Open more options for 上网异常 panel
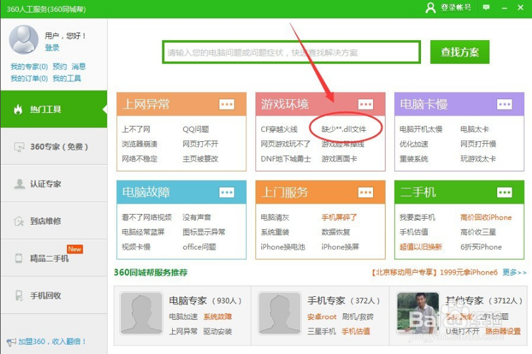The width and height of the screenshot is (532, 354). [227, 104]
